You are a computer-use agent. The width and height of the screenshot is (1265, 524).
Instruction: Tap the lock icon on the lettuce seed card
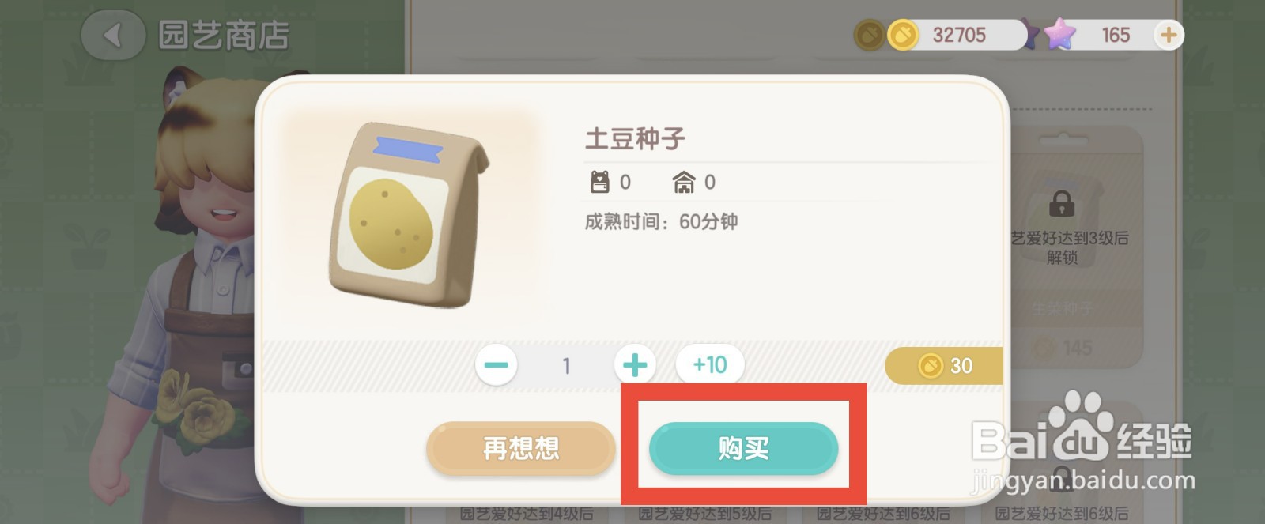[1061, 204]
